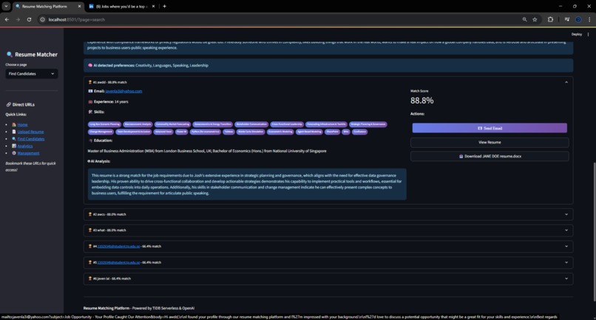This screenshot has height=320, width=596.
Task: Click the chart icon beside Analytics
Action: point(14,146)
